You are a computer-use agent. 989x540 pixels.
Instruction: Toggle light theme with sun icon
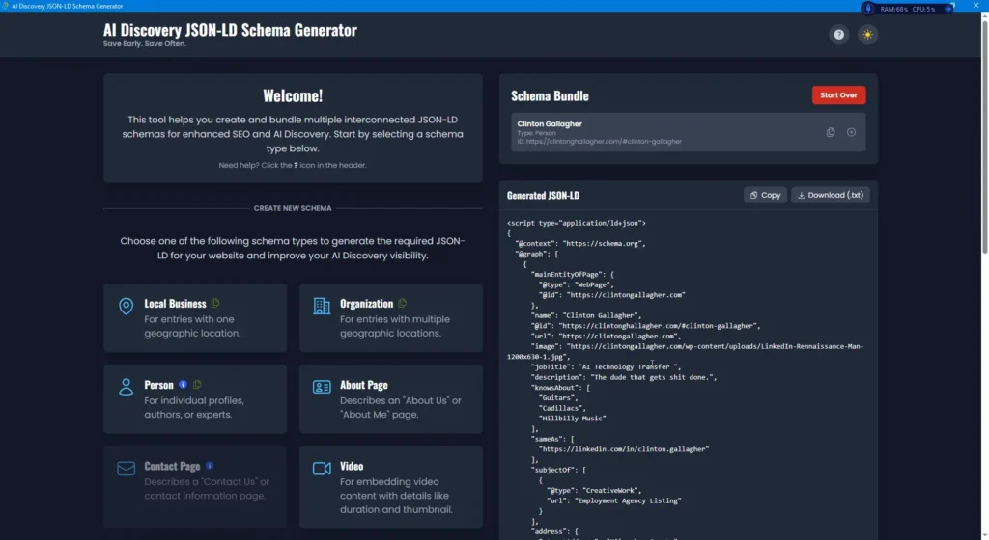pyautogui.click(x=868, y=35)
